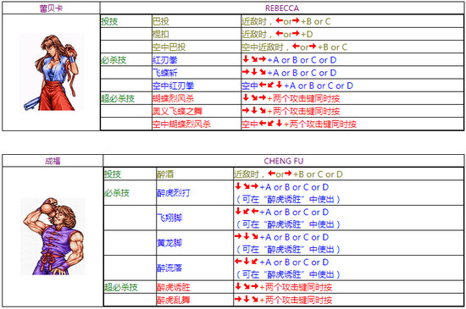Screen dimensions: 466x309
Task: Click the Rebecca character portrait
Action: [x=51, y=73]
